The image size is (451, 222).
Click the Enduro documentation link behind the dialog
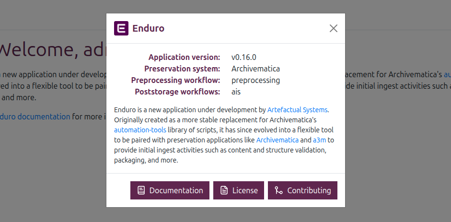point(35,117)
